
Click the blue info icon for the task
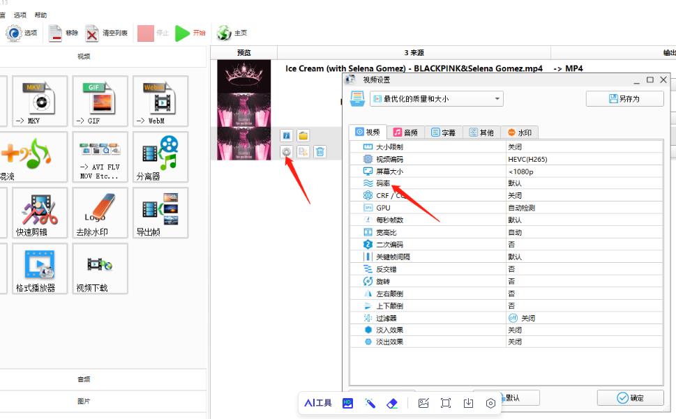[286, 136]
